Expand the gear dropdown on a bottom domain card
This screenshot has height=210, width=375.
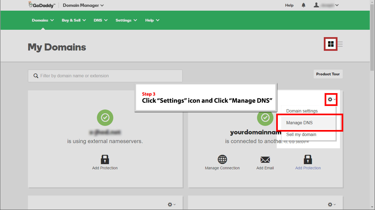pos(170,204)
